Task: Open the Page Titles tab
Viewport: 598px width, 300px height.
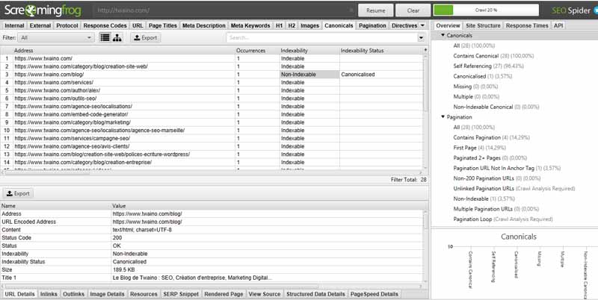Action: pyautogui.click(x=163, y=25)
